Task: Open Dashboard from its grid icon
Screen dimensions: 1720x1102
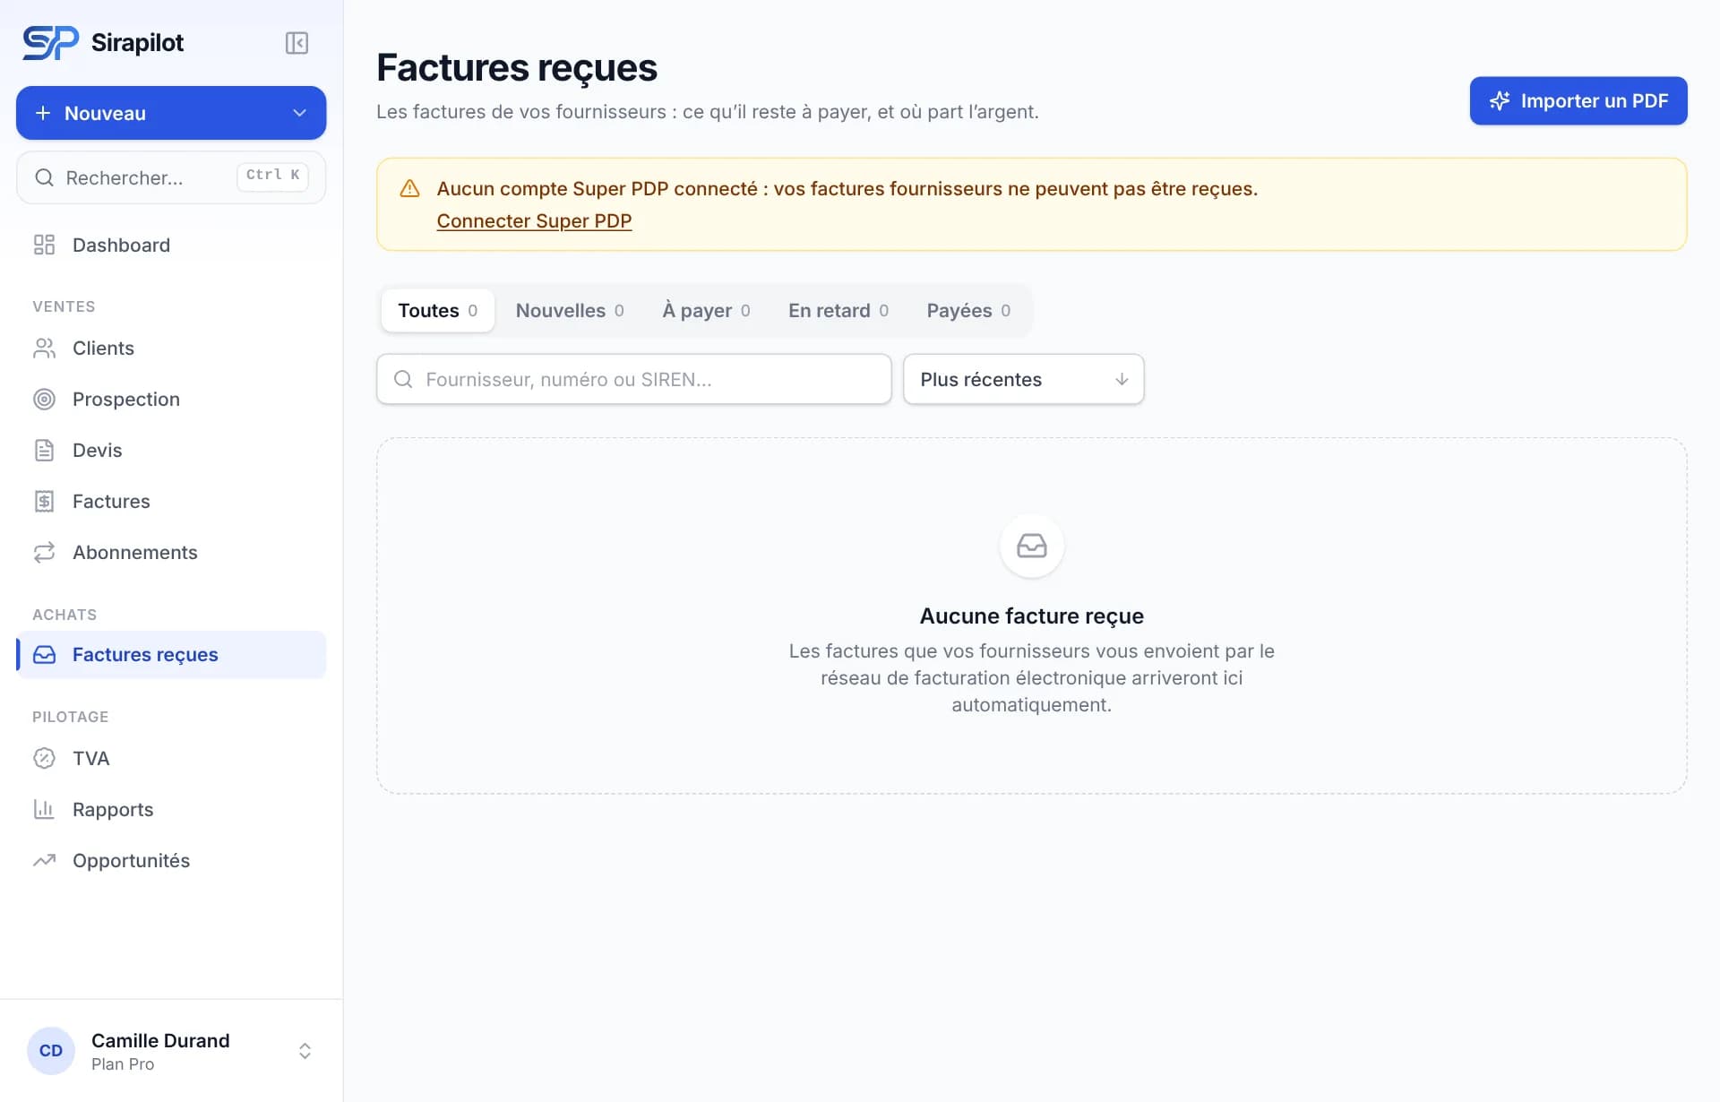Action: point(44,245)
